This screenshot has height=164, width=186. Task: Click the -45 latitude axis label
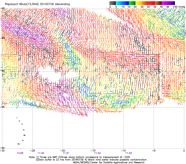pyautogui.click(x=2, y=38)
